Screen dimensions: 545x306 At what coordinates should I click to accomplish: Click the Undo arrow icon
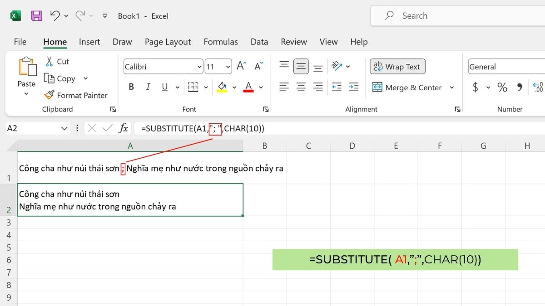tap(55, 16)
